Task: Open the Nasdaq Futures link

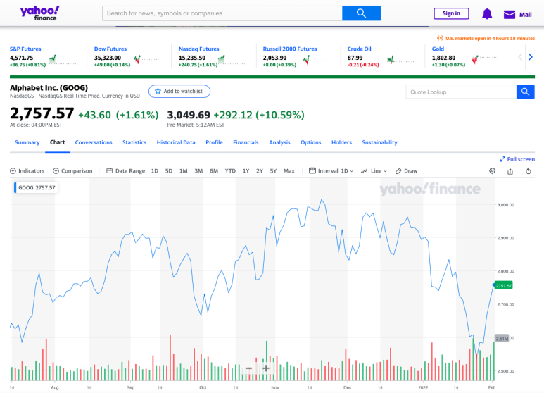Action: point(198,49)
